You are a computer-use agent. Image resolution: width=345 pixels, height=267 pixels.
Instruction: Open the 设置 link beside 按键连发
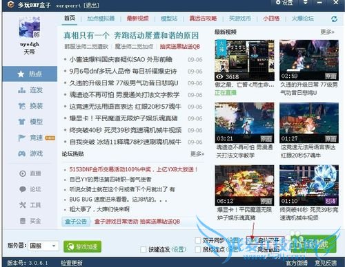[x=179, y=249]
